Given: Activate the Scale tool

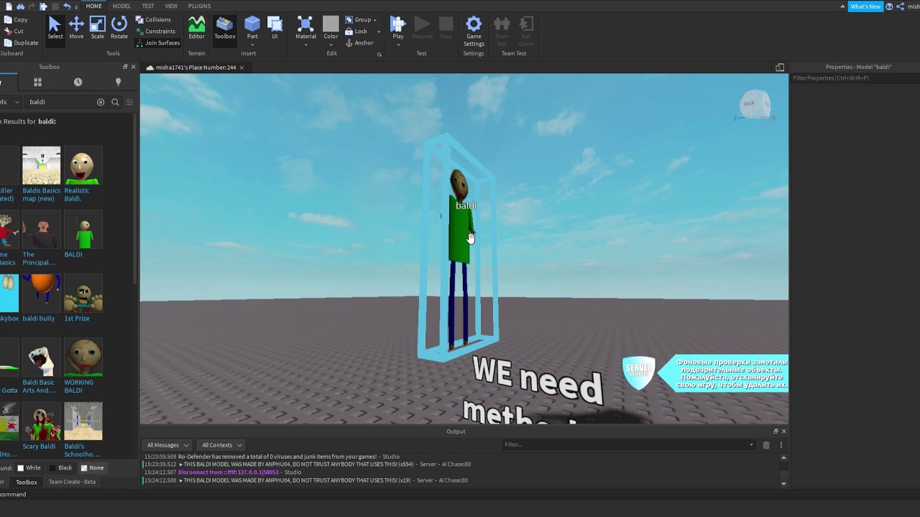Looking at the screenshot, I should pyautogui.click(x=98, y=29).
